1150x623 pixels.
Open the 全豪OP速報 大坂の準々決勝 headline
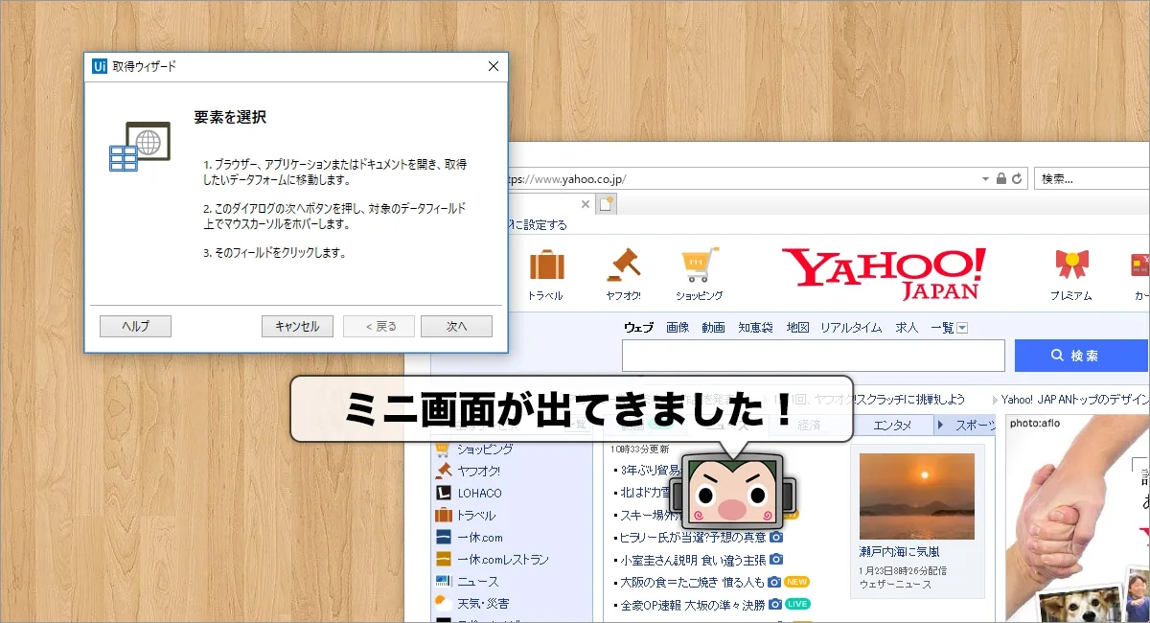[x=692, y=604]
